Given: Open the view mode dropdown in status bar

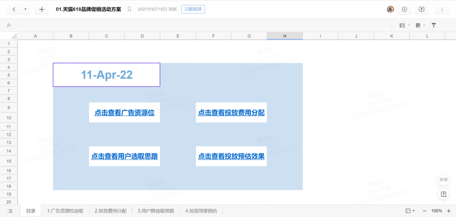Looking at the screenshot, I should tap(410, 211).
